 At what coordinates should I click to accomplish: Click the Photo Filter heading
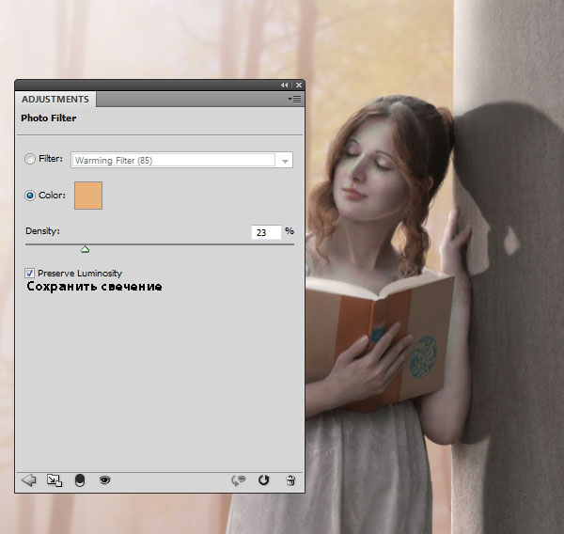pyautogui.click(x=49, y=118)
